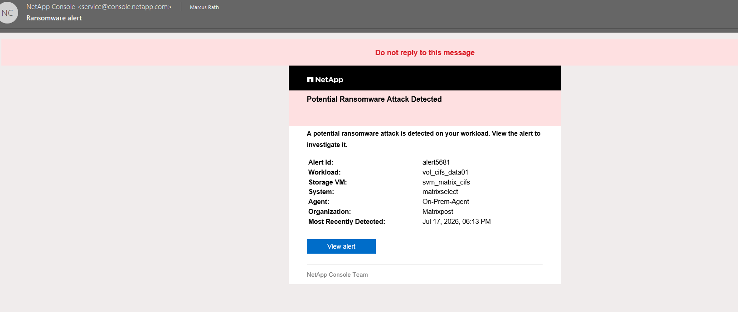Click the alert5681 alert ID value
The height and width of the screenshot is (312, 738).
(x=436, y=162)
